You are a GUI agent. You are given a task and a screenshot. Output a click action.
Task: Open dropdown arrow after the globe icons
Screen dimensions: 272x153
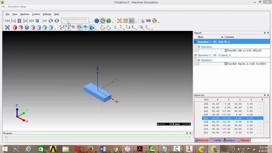click(x=113, y=22)
